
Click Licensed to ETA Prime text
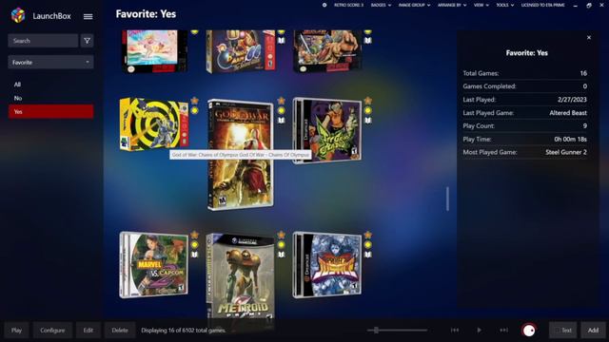pyautogui.click(x=542, y=5)
